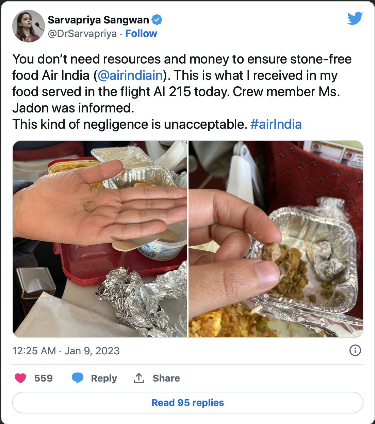Like the tweet with heart icon
The width and height of the screenshot is (375, 424).
[20, 378]
